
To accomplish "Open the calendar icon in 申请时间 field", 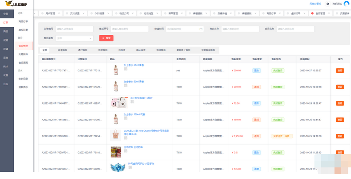I will pyautogui.click(x=201, y=29).
